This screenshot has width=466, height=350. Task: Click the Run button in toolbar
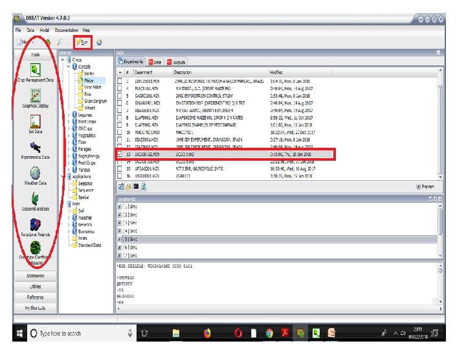coord(82,42)
